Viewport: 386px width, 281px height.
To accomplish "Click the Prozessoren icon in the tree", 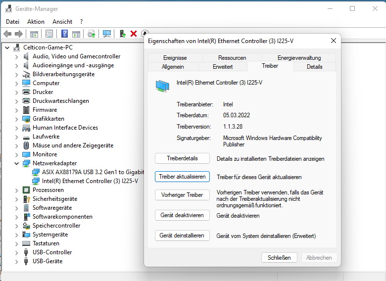I will 26,190.
